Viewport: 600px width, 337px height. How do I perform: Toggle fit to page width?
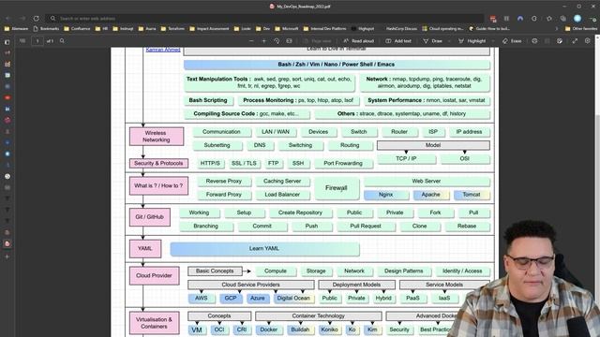pyautogui.click(x=289, y=41)
